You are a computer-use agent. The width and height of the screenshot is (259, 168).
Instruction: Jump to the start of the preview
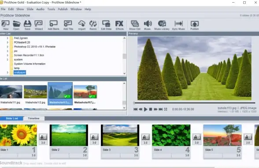pos(136,109)
